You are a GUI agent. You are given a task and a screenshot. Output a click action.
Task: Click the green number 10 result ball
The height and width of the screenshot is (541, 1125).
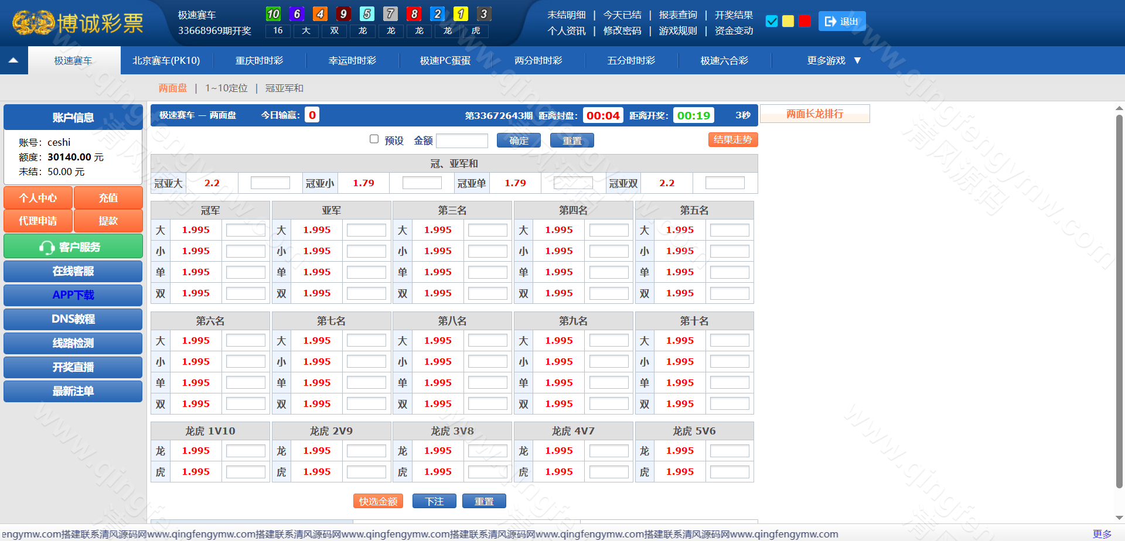point(273,14)
